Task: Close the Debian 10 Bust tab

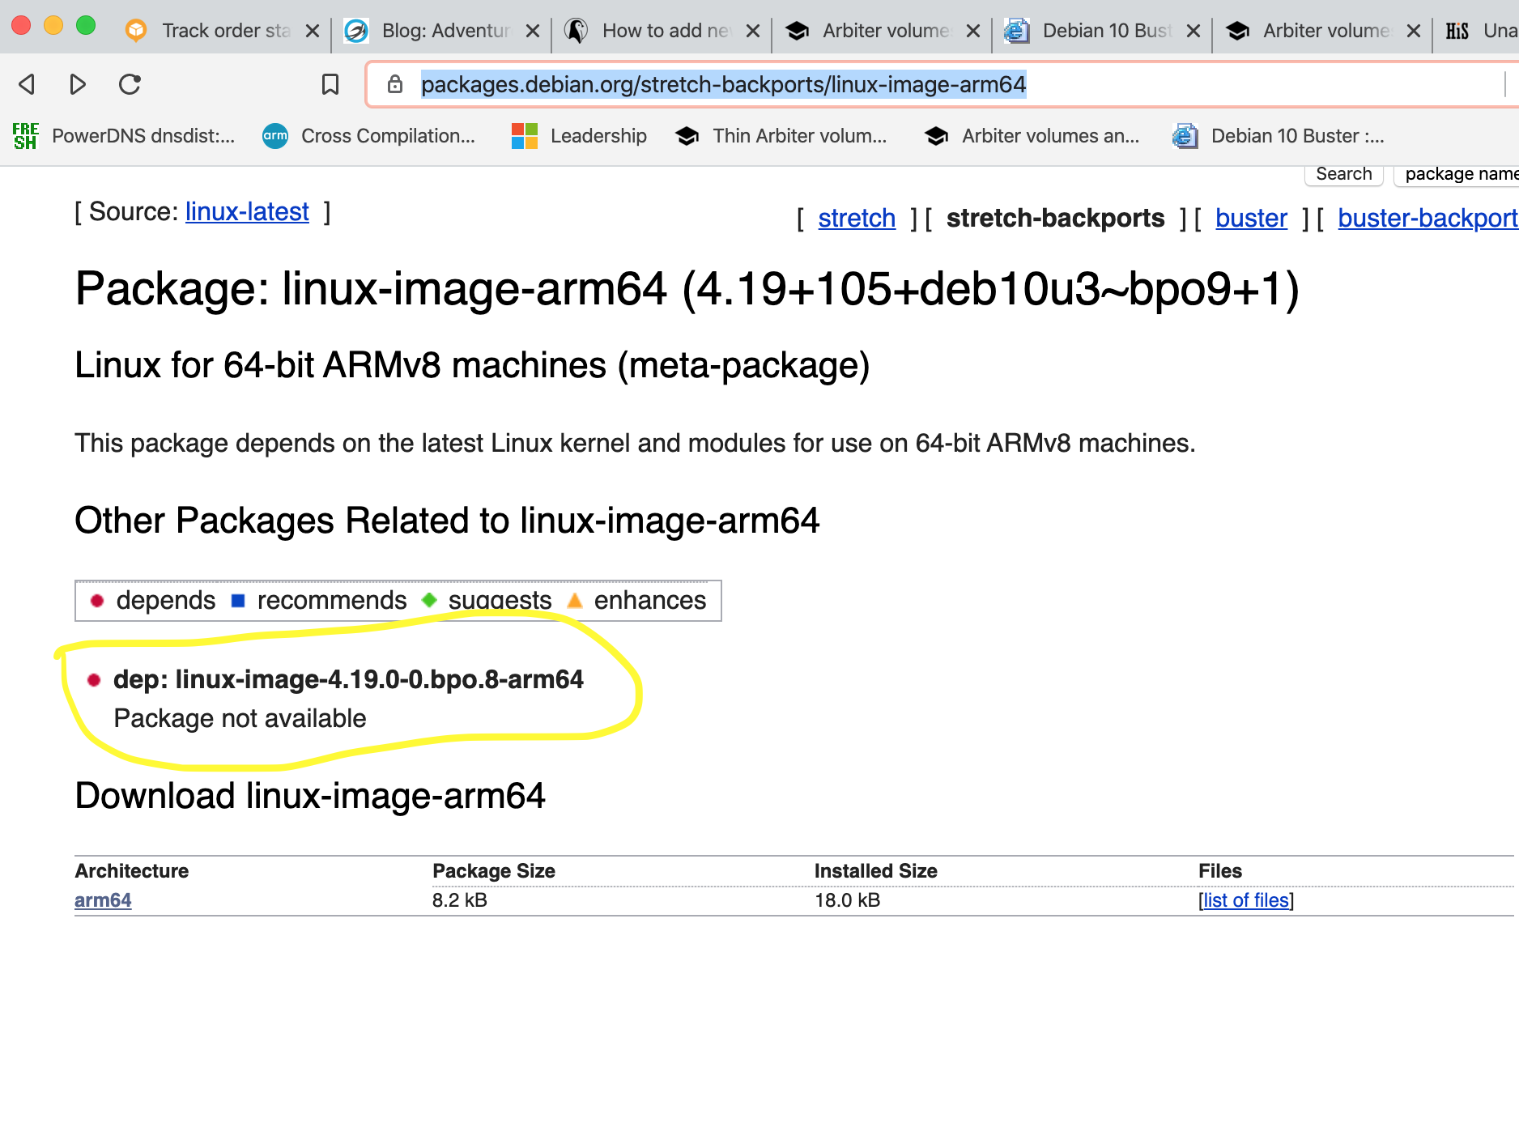Action: pos(1193,31)
